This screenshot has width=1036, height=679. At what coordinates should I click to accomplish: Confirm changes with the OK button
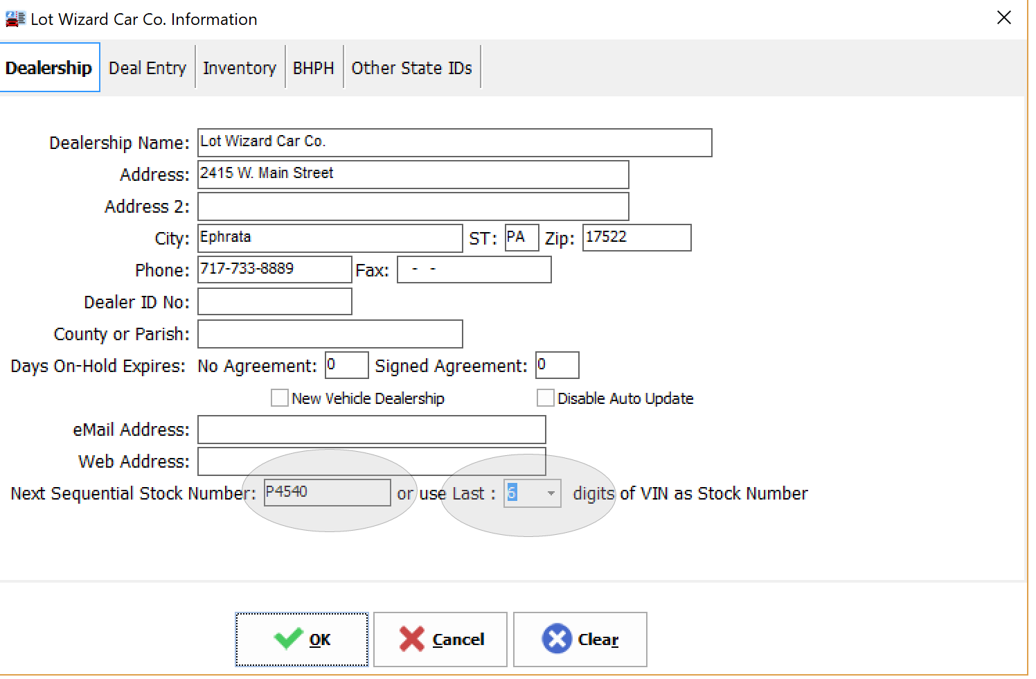point(303,638)
